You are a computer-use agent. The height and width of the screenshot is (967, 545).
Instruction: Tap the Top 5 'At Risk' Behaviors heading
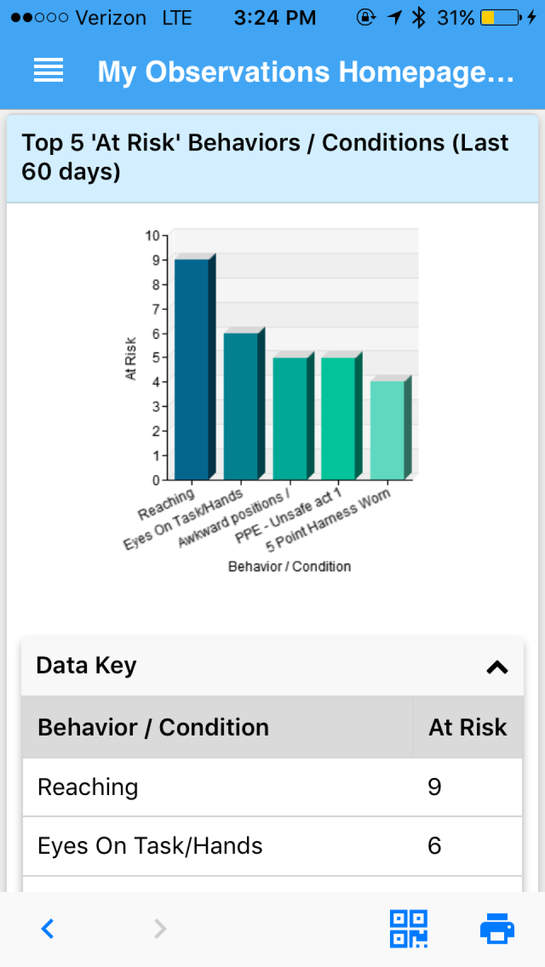tap(265, 157)
